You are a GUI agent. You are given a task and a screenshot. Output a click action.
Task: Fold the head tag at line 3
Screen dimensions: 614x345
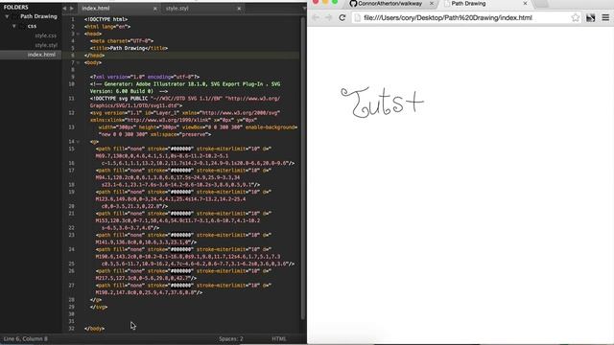click(x=79, y=34)
